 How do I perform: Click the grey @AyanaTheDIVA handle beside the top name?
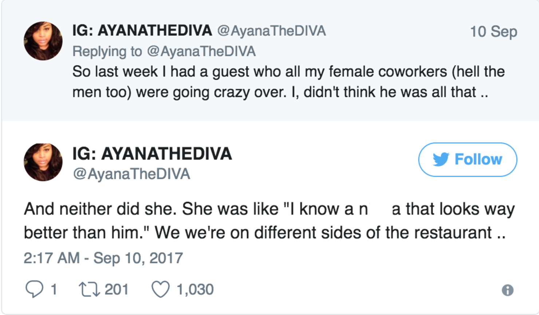point(271,31)
